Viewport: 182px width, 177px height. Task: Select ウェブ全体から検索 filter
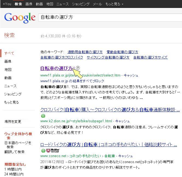[18, 136]
